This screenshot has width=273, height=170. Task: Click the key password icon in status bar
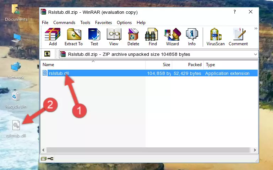[x=50, y=159]
